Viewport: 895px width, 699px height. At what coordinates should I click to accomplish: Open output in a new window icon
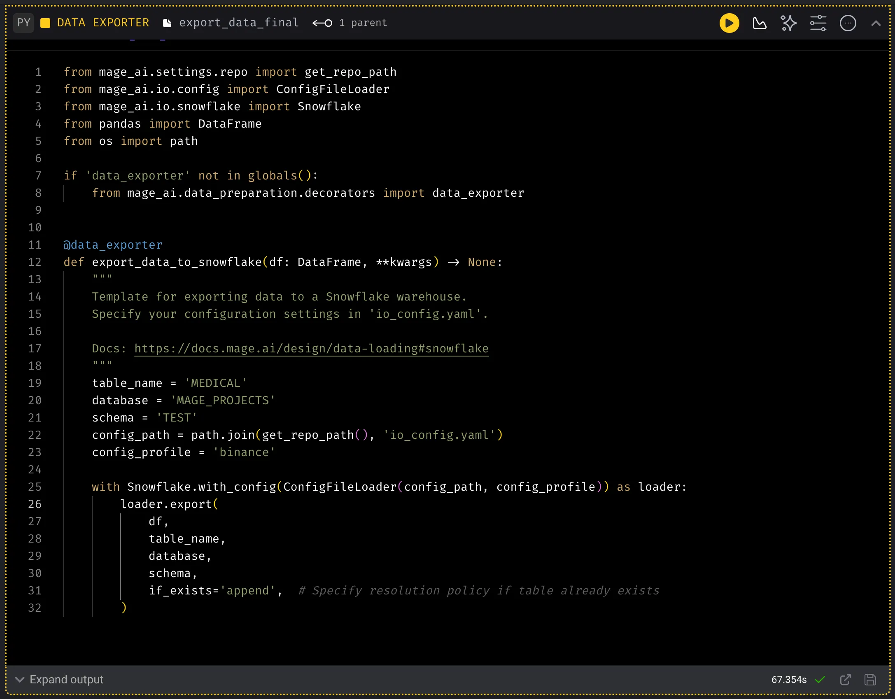click(845, 680)
